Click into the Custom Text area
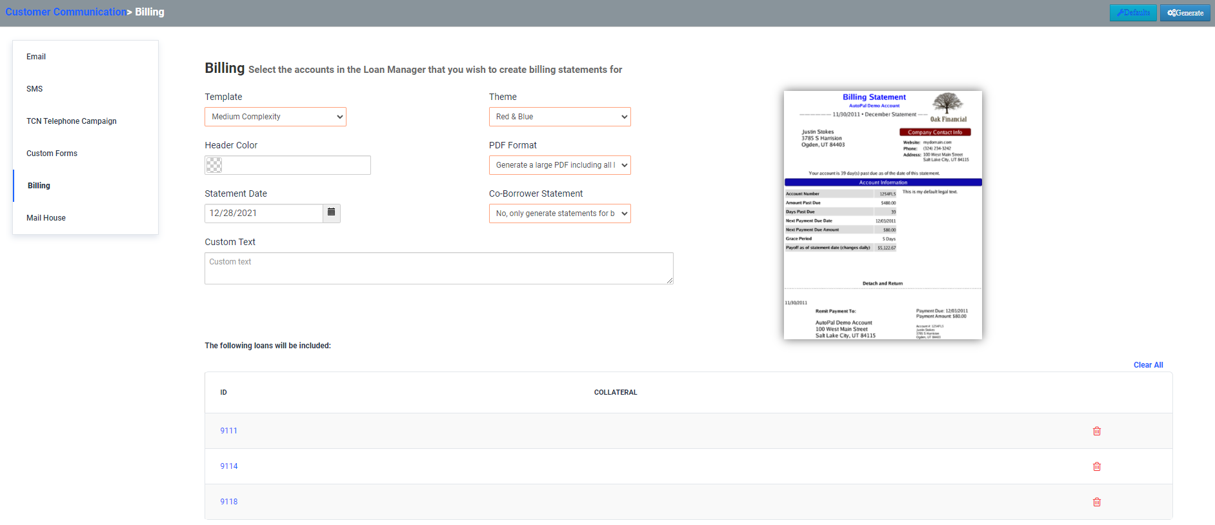This screenshot has width=1215, height=525. tap(439, 268)
